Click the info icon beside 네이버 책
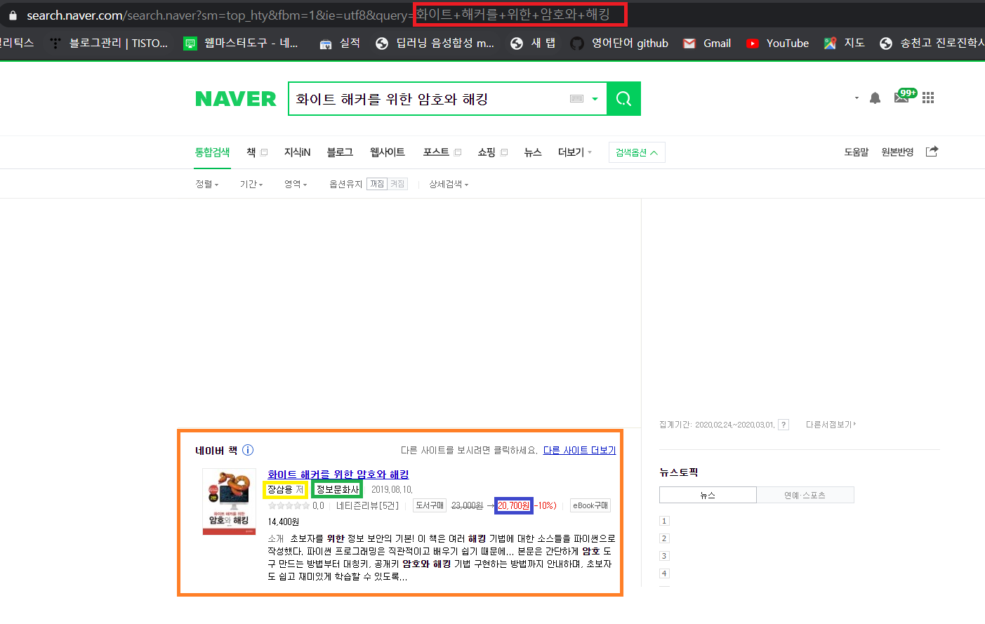The width and height of the screenshot is (985, 624). tap(248, 450)
